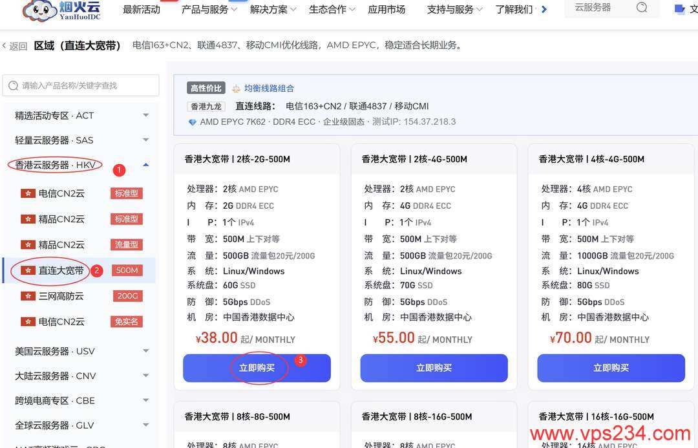This screenshot has height=448, width=698.
Task: Click Hong Kong flag icon for 三网高防云
Action: pos(28,296)
